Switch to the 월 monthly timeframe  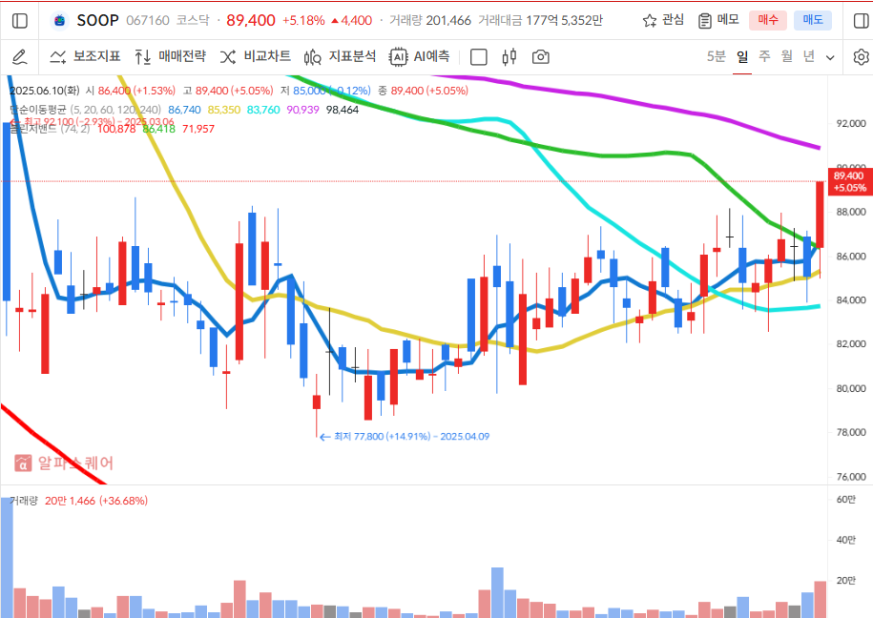coord(787,57)
